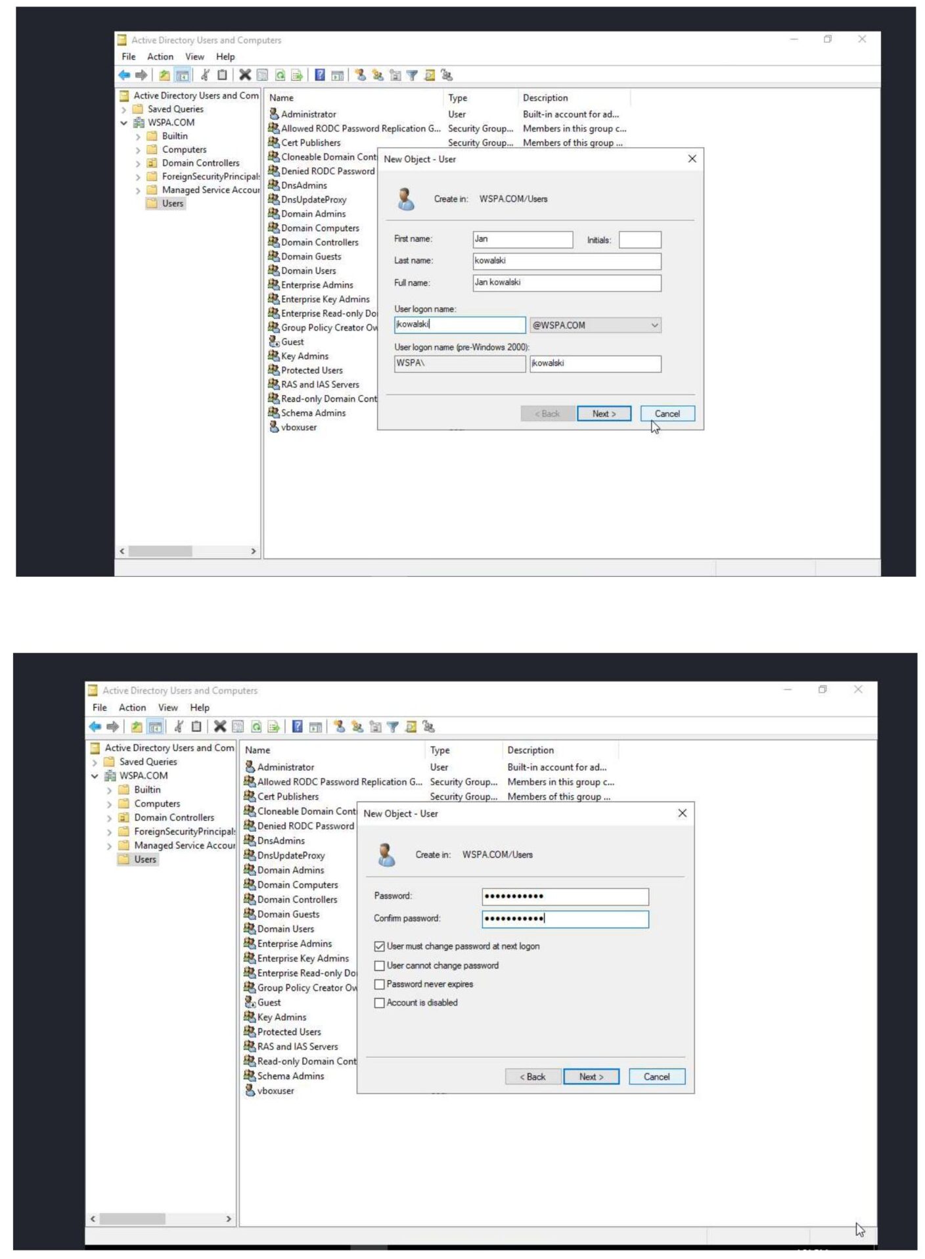This screenshot has width=925, height=1259.
Task: Open Action menu in the password-dialog window
Action: pos(132,708)
